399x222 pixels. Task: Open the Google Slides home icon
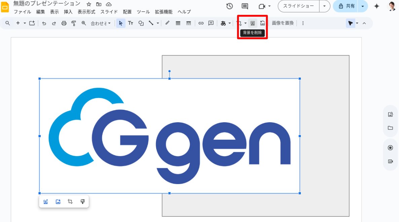pyautogui.click(x=5, y=7)
